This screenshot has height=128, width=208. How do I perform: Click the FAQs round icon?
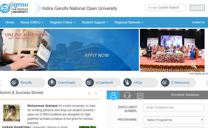pyautogui.click(x=127, y=83)
